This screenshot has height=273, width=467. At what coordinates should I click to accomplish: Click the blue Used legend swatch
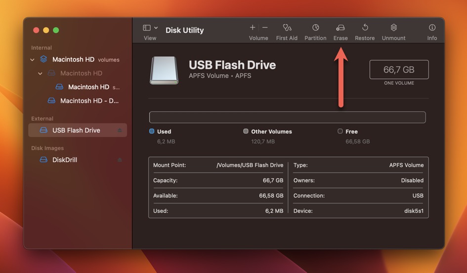(x=152, y=131)
